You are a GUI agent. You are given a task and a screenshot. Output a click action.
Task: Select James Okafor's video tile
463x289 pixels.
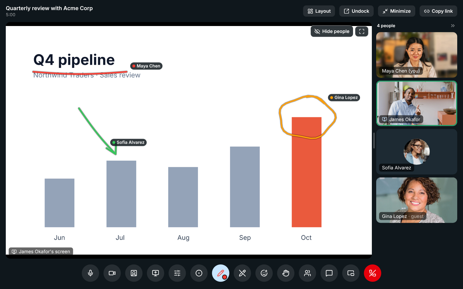click(x=417, y=103)
